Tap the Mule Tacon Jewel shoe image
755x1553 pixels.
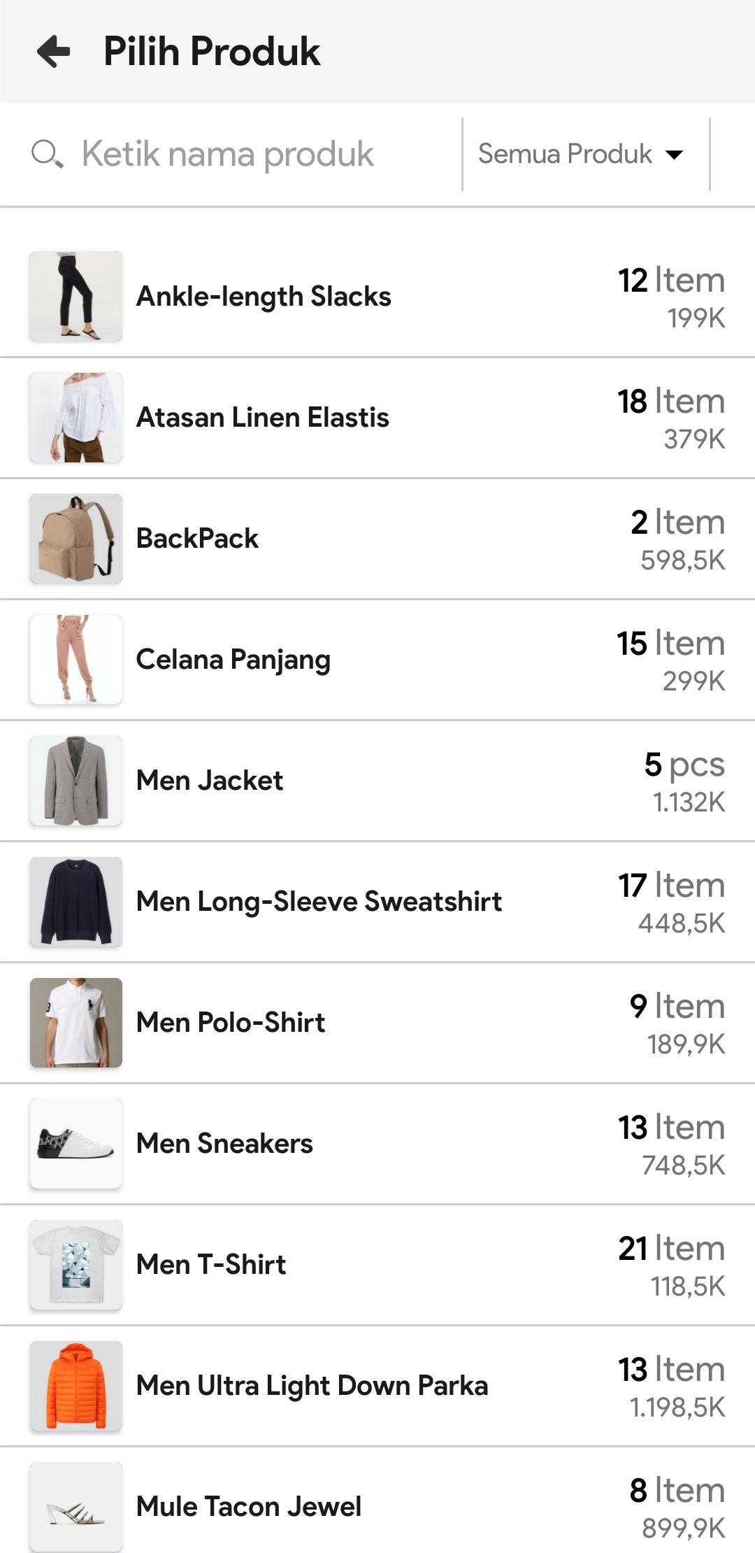click(75, 1507)
